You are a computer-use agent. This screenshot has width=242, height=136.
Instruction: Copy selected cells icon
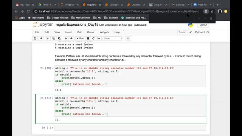click(53, 39)
